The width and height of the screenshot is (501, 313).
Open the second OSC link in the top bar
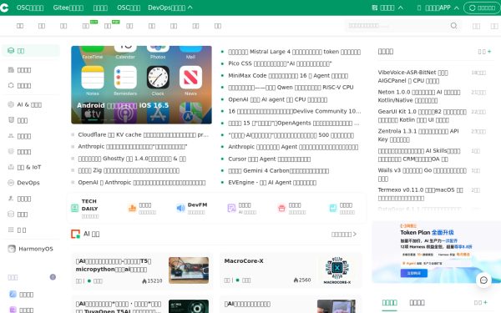tap(129, 8)
